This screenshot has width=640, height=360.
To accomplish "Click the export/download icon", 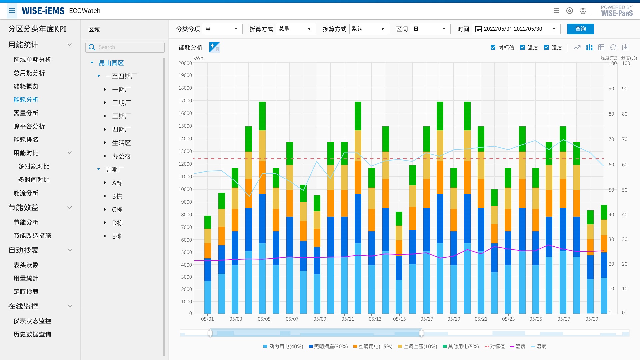I will [x=626, y=48].
